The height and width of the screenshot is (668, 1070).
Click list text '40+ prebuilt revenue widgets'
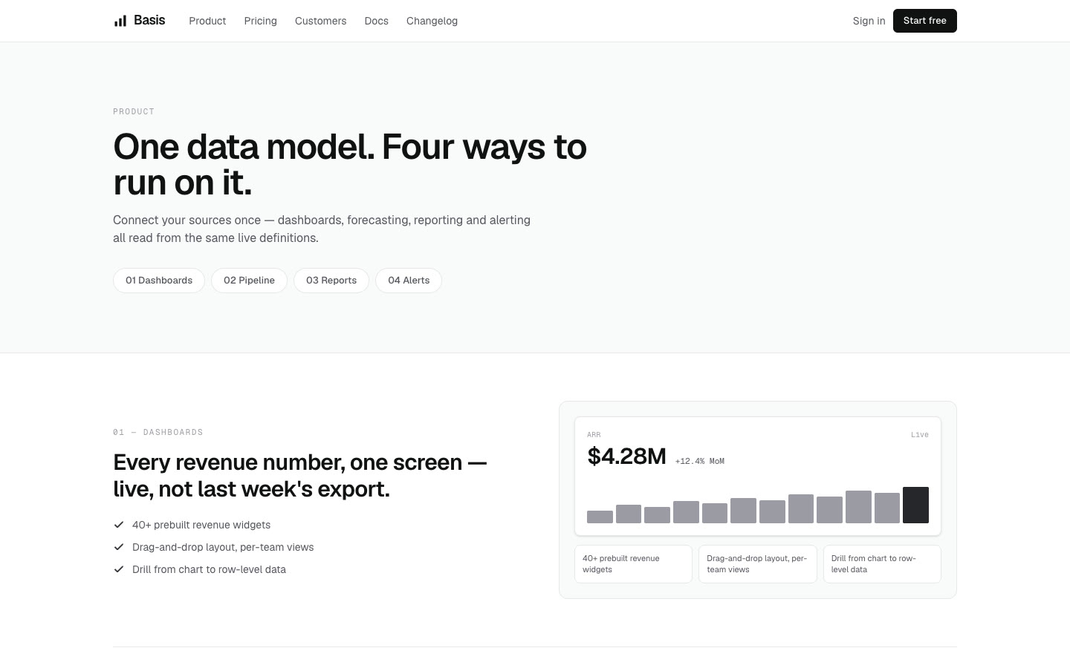[x=201, y=525]
